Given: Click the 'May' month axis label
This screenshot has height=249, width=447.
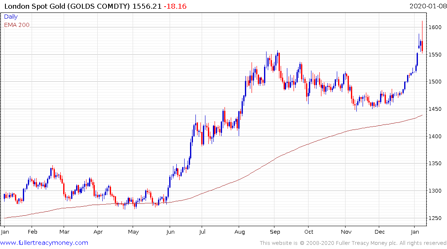Looking at the screenshot, I should pyautogui.click(x=133, y=232).
